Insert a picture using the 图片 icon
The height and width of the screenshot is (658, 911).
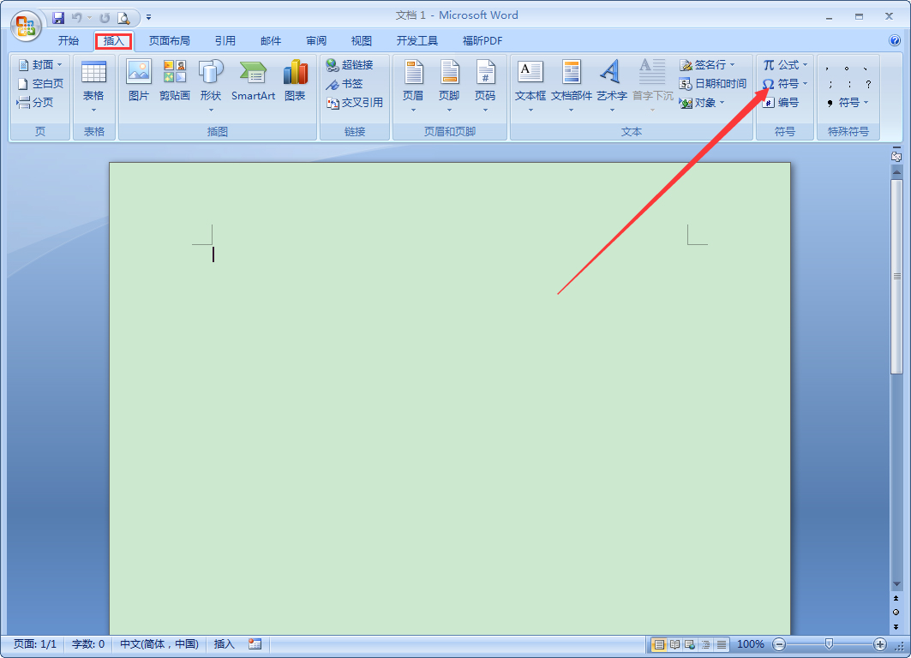tap(138, 81)
